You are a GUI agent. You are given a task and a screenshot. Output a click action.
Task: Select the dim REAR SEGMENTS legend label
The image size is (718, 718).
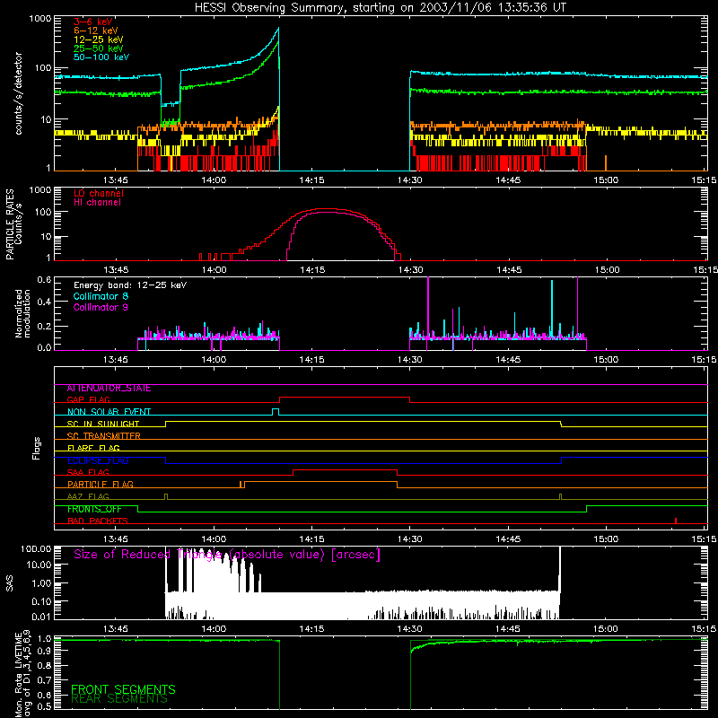click(x=119, y=699)
